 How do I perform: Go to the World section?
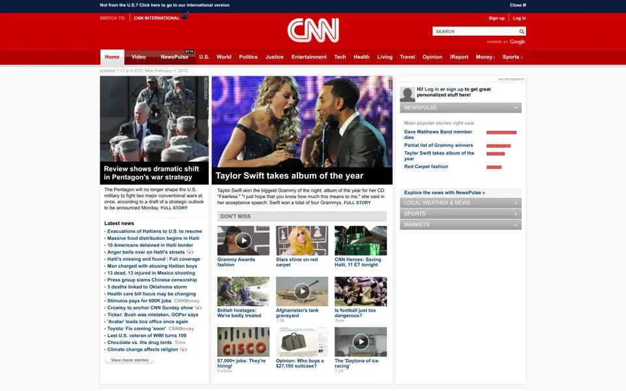point(224,57)
